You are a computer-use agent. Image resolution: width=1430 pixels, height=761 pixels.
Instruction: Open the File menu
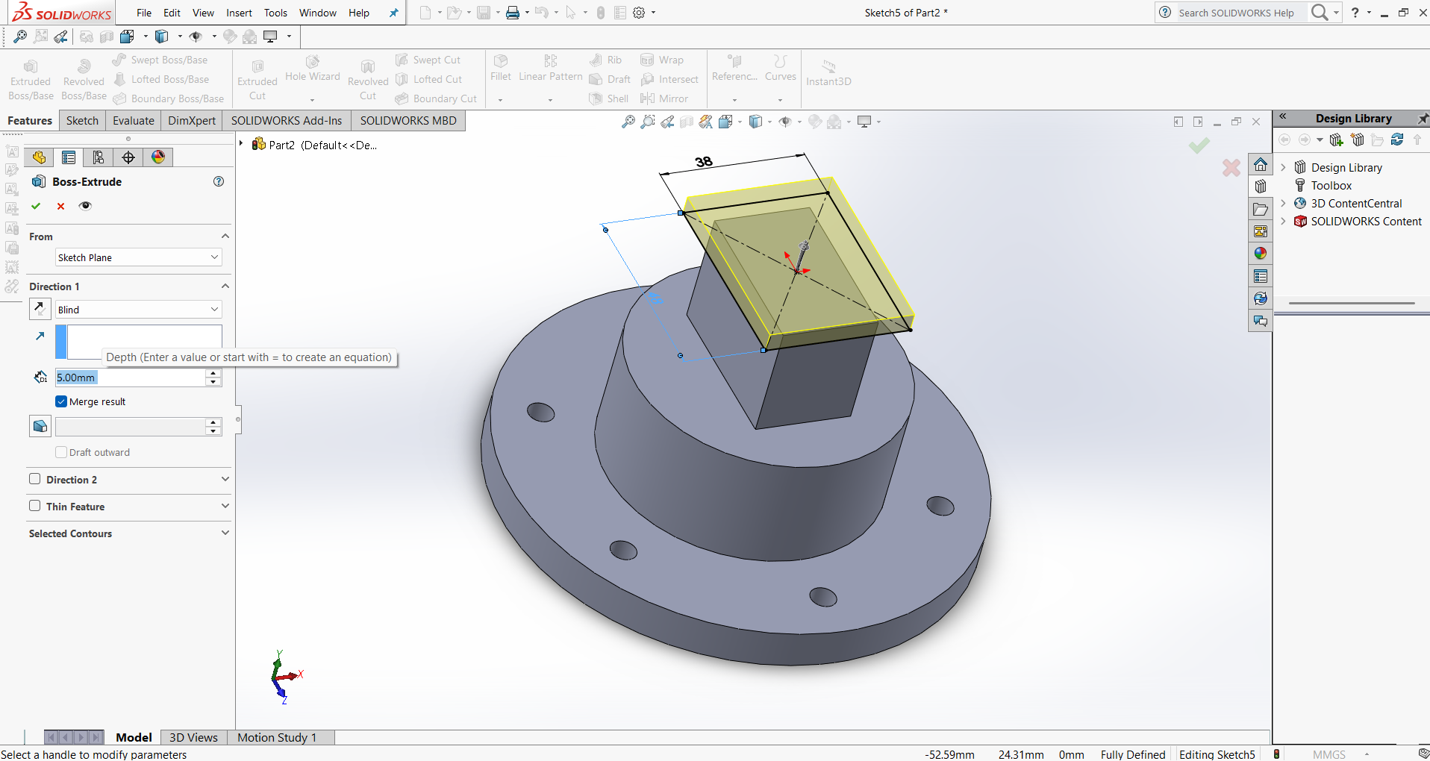coord(144,13)
